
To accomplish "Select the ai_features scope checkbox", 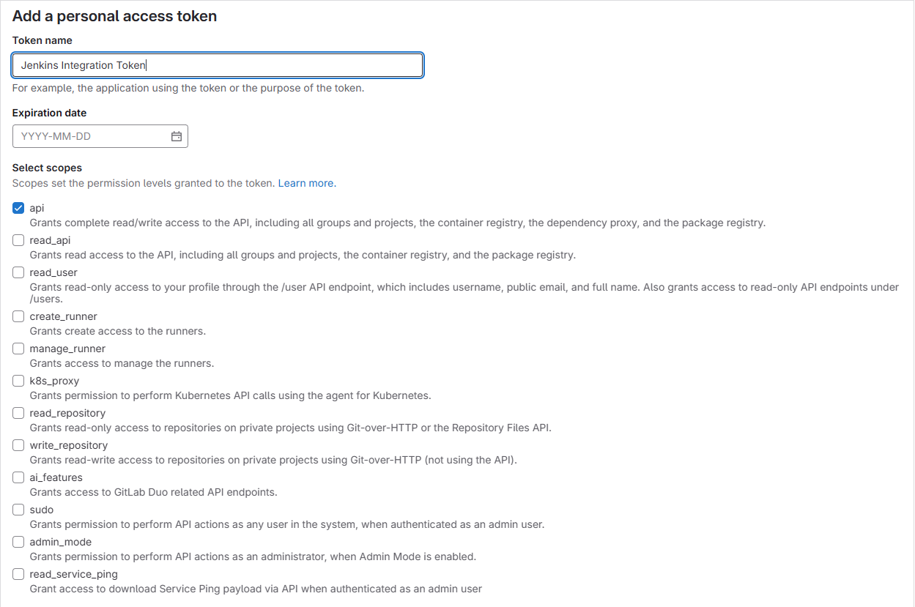I will click(18, 477).
